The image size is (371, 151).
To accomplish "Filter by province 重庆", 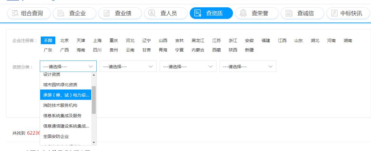I will [114, 40].
